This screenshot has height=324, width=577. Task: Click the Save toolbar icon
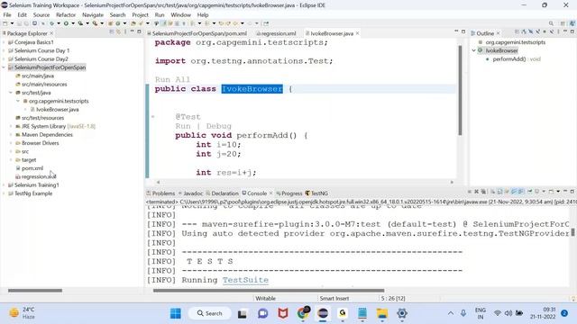pos(19,23)
